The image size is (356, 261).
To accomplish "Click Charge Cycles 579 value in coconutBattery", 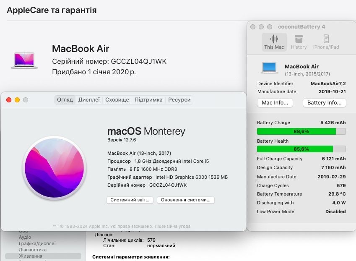I will [x=341, y=185].
